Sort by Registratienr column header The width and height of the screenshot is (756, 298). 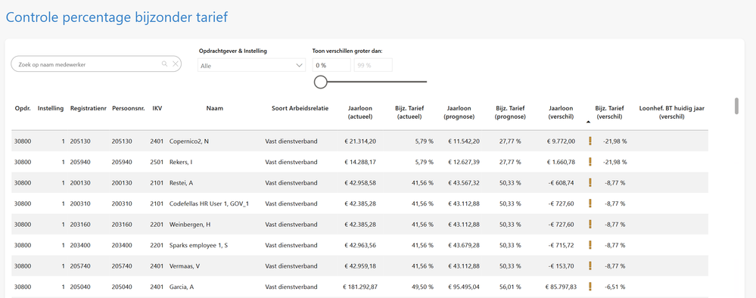88,108
